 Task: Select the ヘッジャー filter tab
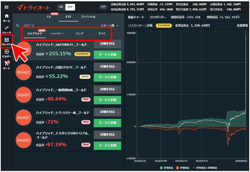(57, 33)
